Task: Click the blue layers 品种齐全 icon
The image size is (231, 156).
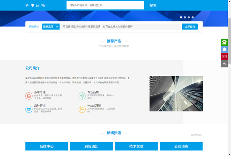Action: point(29,109)
